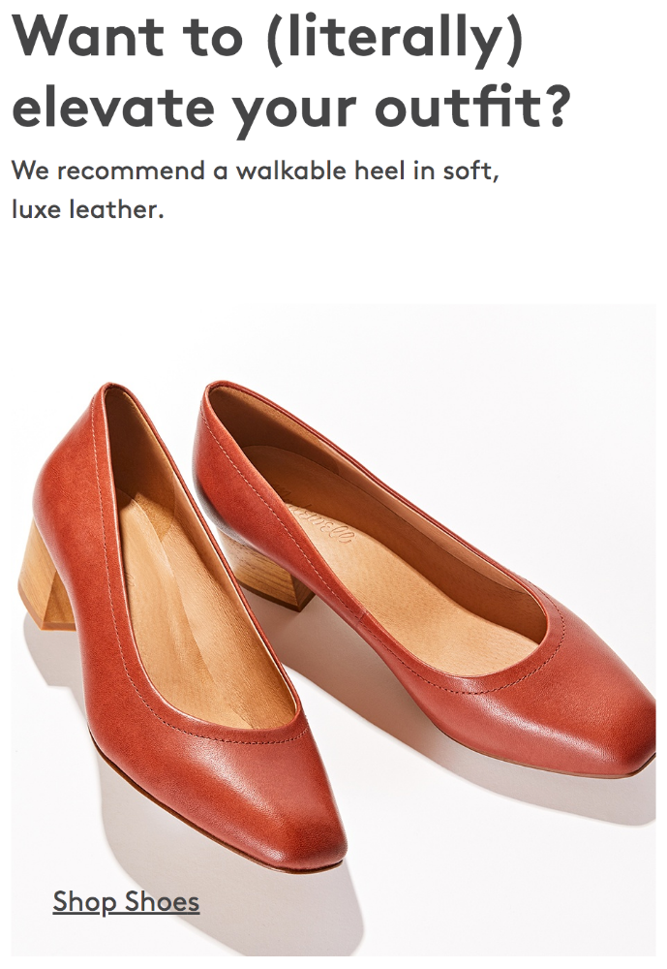
Task: Click the word "elevate" in the headline
Action: tap(113, 107)
